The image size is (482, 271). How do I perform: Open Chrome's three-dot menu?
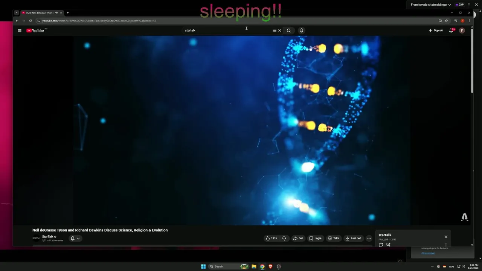tap(469, 21)
